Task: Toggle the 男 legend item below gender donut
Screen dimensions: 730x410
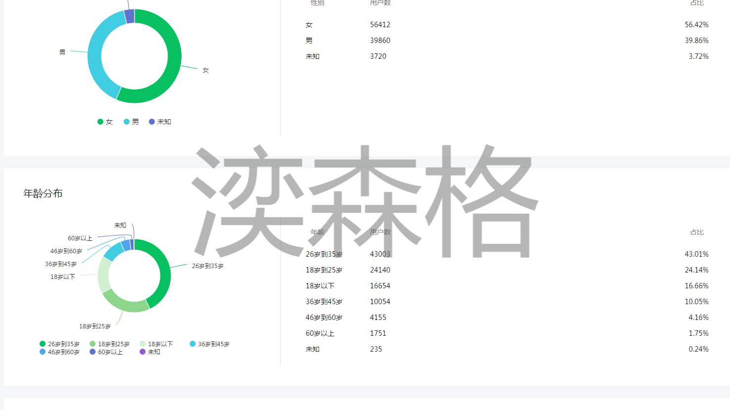Action: click(131, 122)
